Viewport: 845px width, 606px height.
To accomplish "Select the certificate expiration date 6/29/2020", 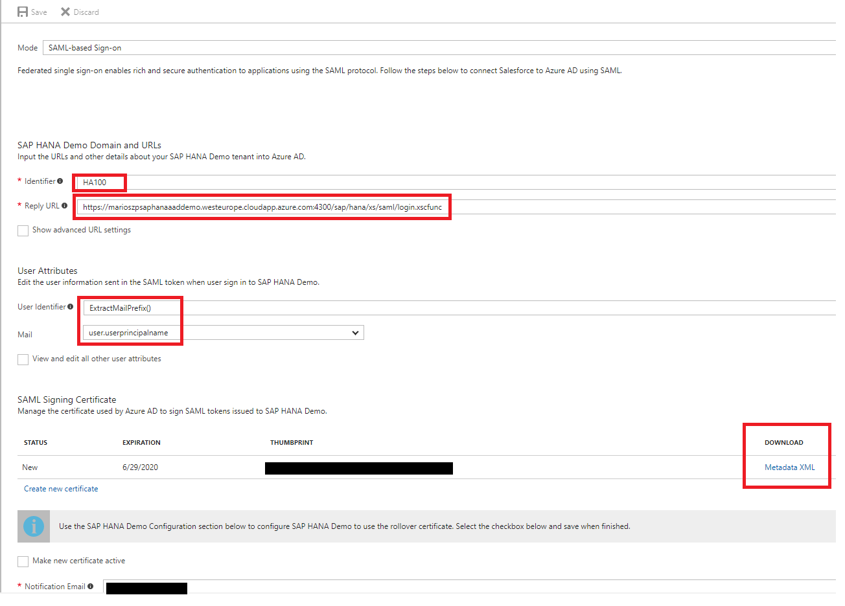I will pos(140,467).
